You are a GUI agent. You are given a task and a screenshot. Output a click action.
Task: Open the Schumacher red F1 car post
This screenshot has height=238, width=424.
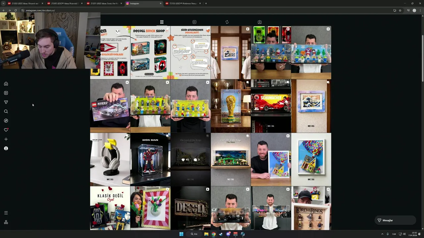(271, 106)
